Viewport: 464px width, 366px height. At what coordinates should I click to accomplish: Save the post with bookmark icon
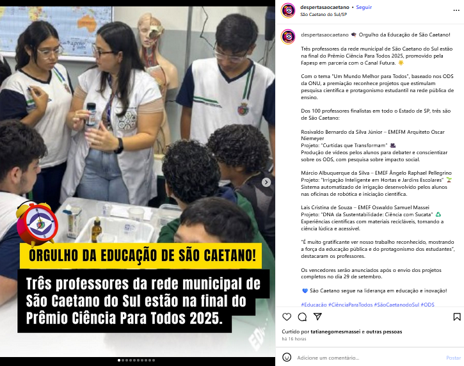click(x=457, y=317)
